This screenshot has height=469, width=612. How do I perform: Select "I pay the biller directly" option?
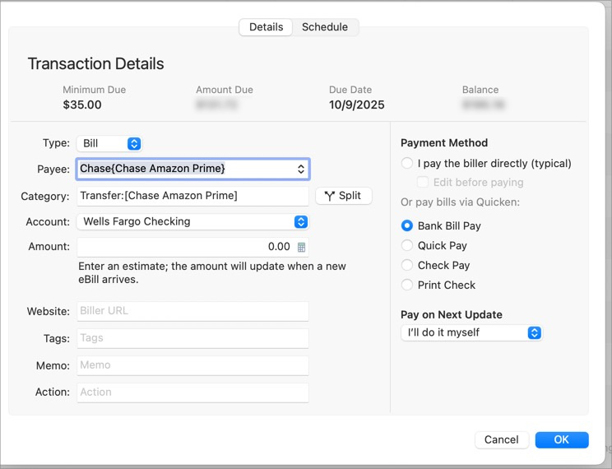[407, 163]
